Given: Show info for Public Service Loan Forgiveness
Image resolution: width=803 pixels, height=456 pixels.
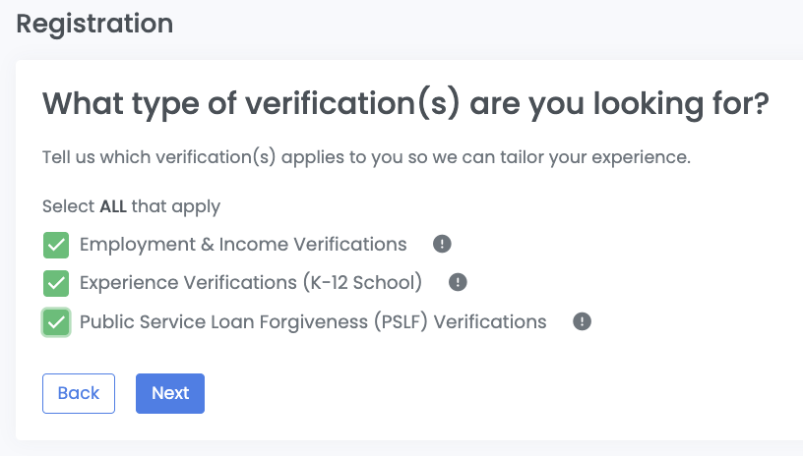Looking at the screenshot, I should pyautogui.click(x=582, y=321).
